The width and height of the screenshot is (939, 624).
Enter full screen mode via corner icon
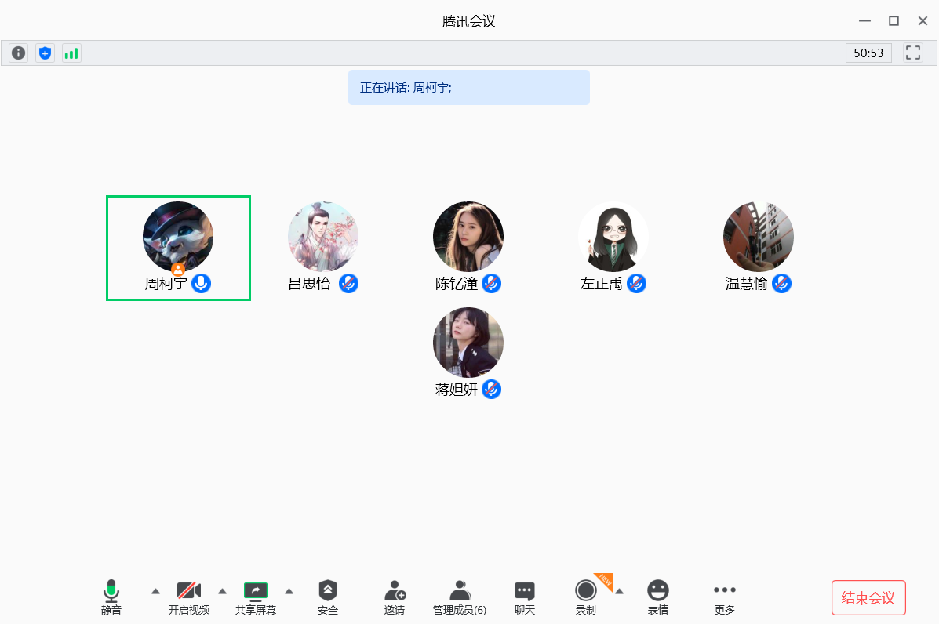[x=912, y=53]
